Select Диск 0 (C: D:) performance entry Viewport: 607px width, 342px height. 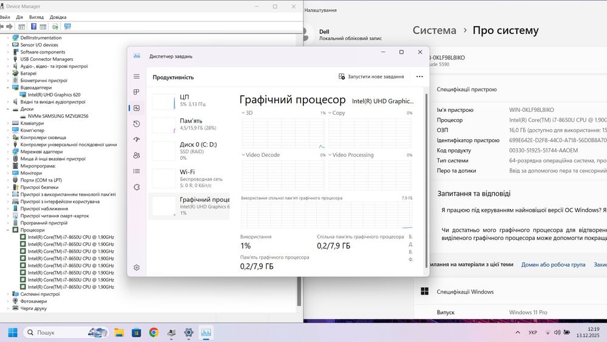click(x=189, y=151)
